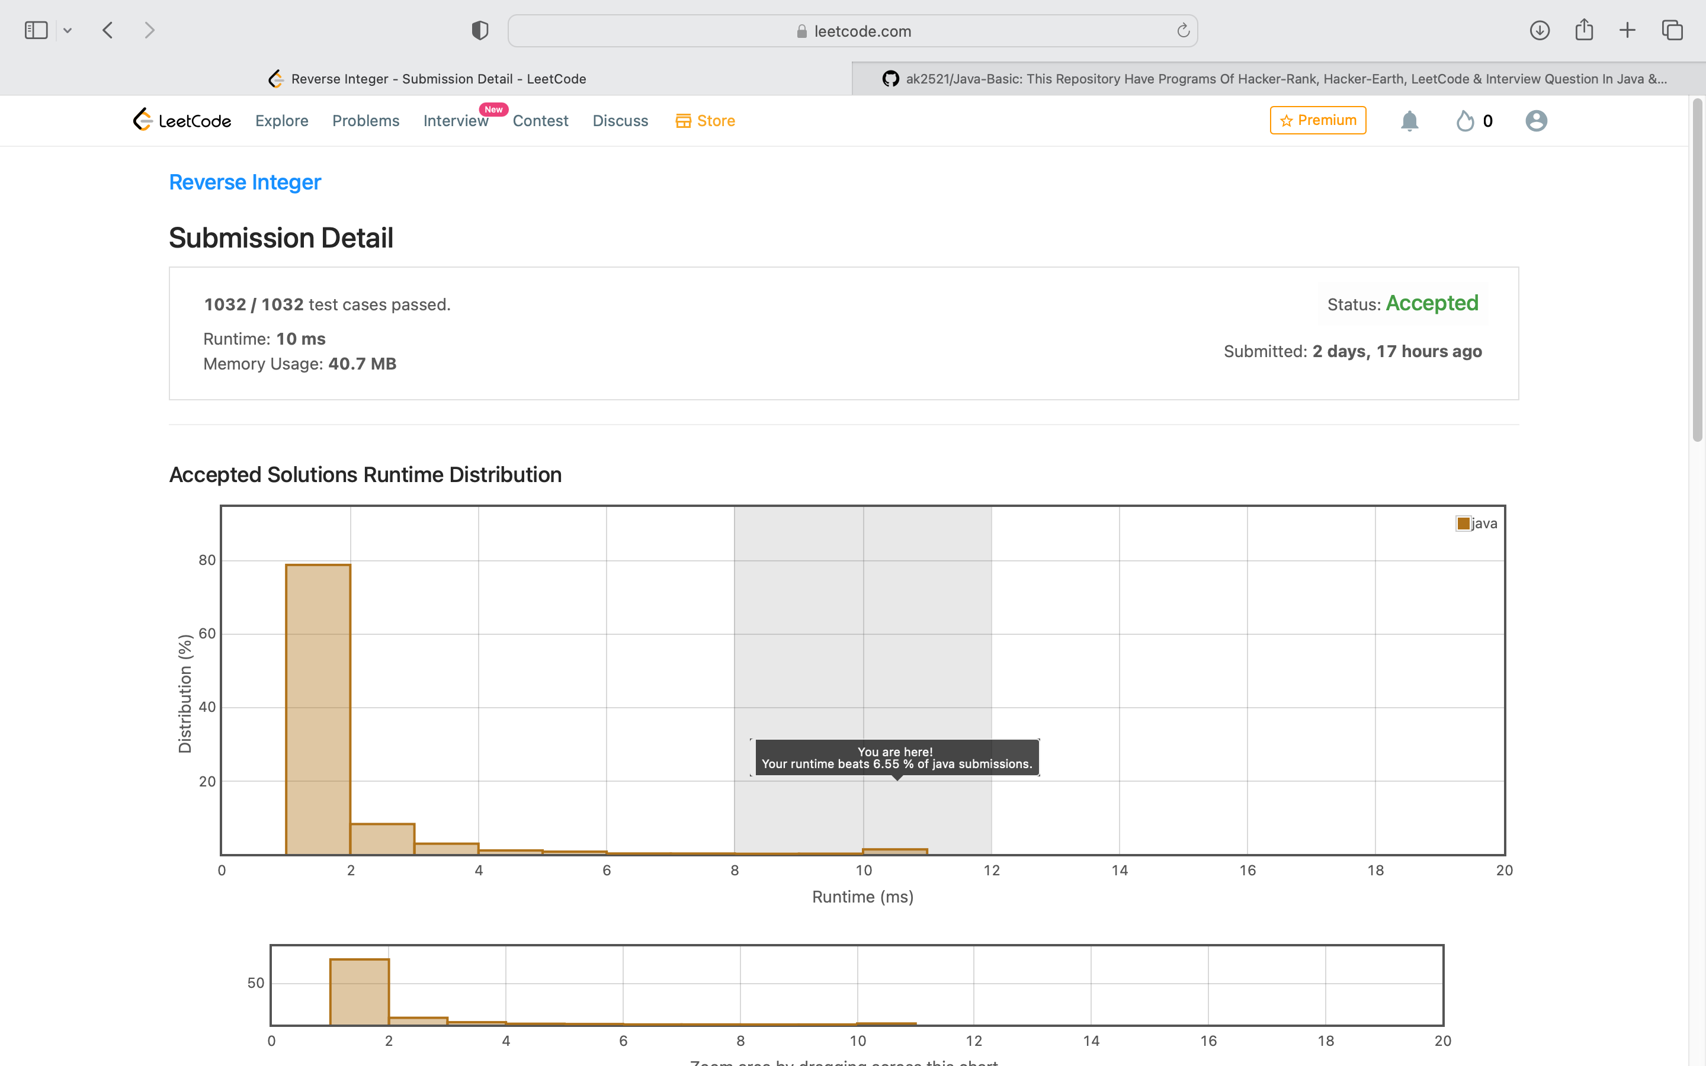Open the Reverse Integer problem link
Image resolution: width=1706 pixels, height=1066 pixels.
(245, 182)
